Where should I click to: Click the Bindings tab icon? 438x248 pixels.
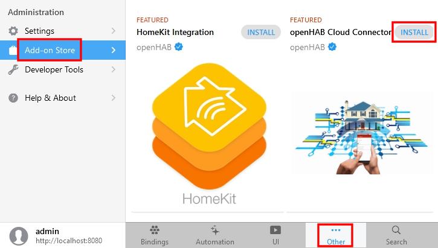coord(155,230)
